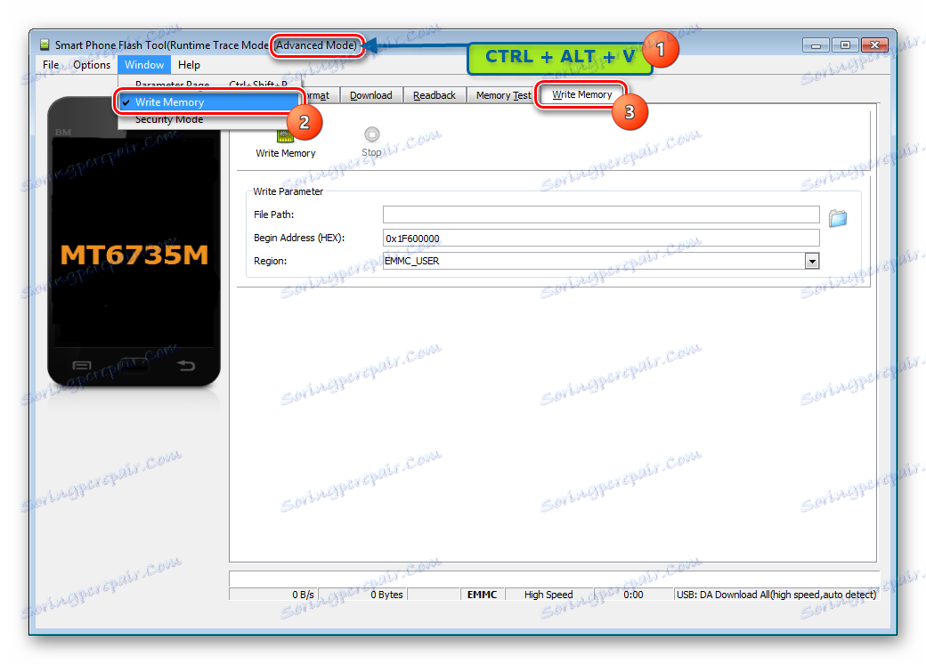
Task: Click the Flash Tool title bar app icon
Action: point(45,45)
